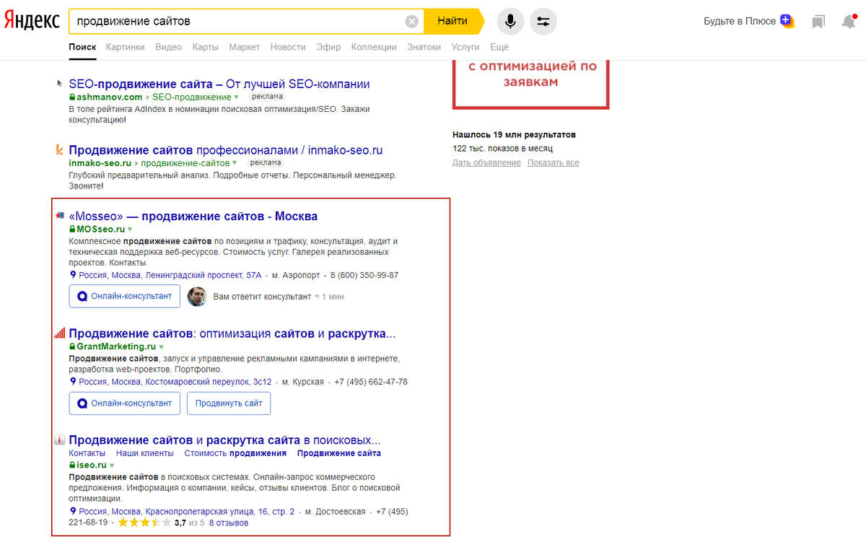866x537 pixels.
Task: Switch to Картинки tab
Action: 125,47
